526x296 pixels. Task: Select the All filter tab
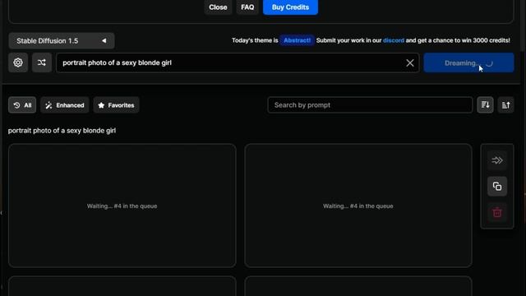(22, 105)
